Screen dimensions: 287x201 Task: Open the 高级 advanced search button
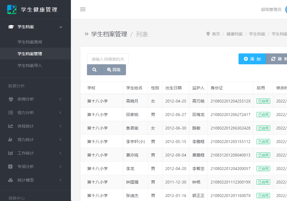coord(114,70)
